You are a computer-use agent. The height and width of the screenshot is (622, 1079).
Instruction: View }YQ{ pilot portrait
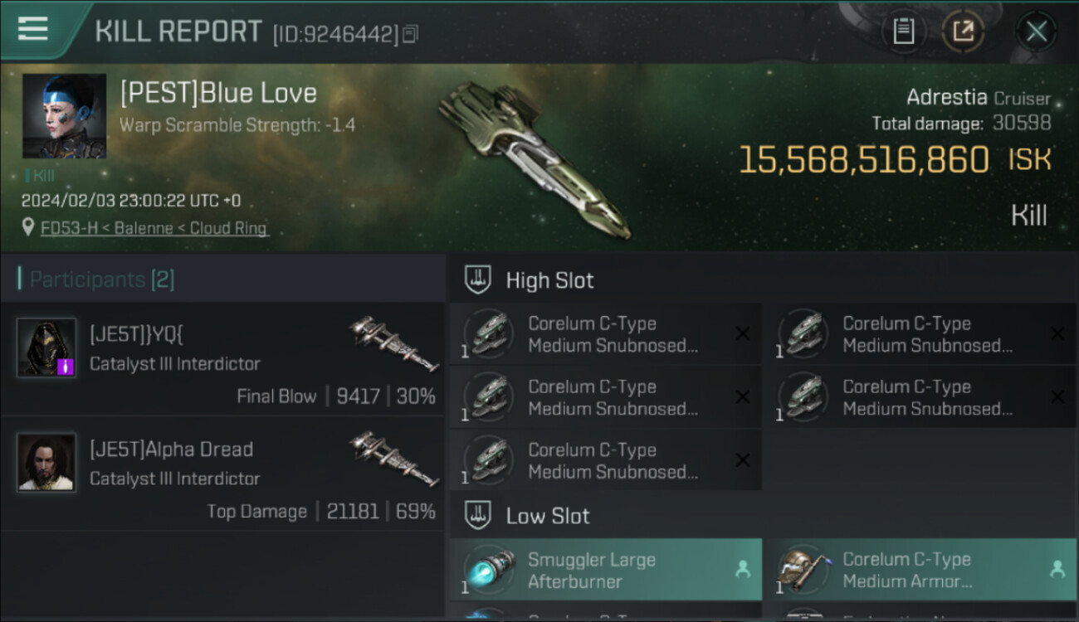(46, 347)
